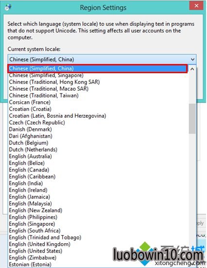Click the Region Settings globe icon
Viewport: 207px width, 268px height.
8,7
